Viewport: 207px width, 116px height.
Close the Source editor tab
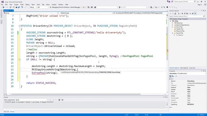(x=13, y=11)
